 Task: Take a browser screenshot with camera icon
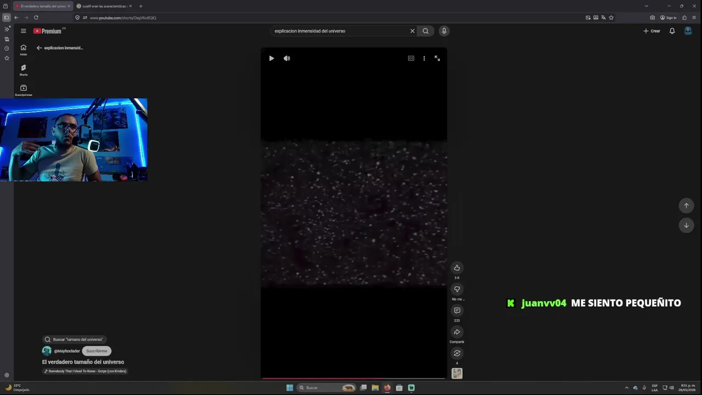point(652,18)
